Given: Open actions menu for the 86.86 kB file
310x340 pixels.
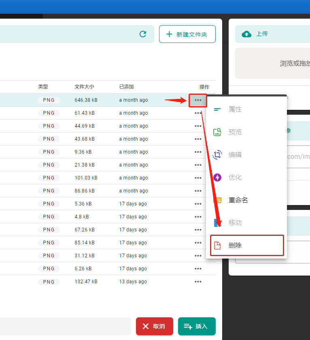Looking at the screenshot, I should coord(198,191).
